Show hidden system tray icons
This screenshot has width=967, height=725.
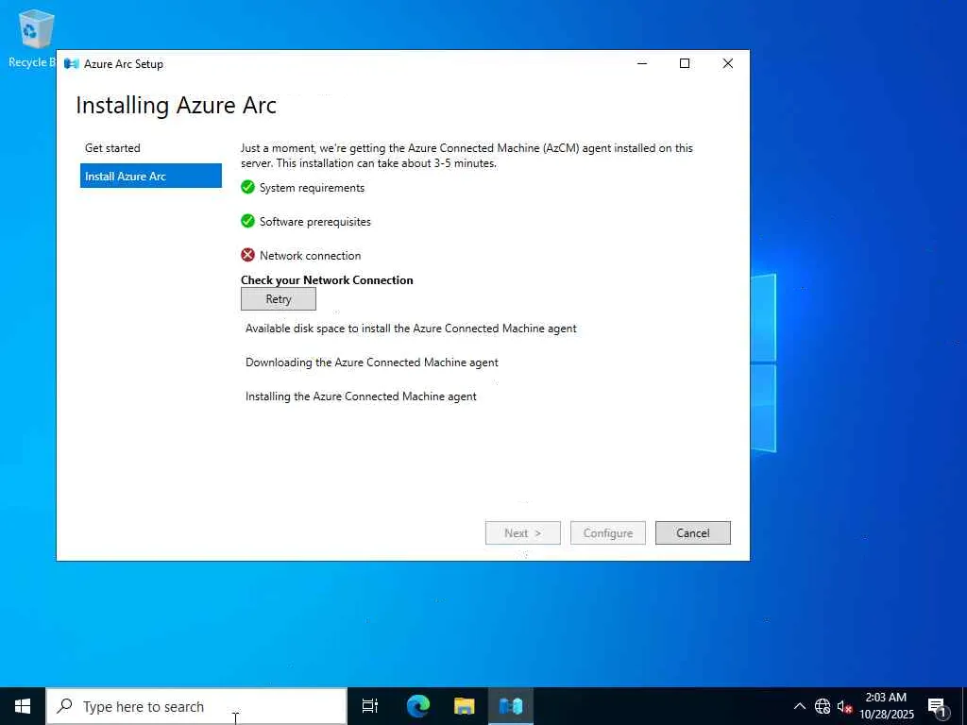click(x=799, y=706)
